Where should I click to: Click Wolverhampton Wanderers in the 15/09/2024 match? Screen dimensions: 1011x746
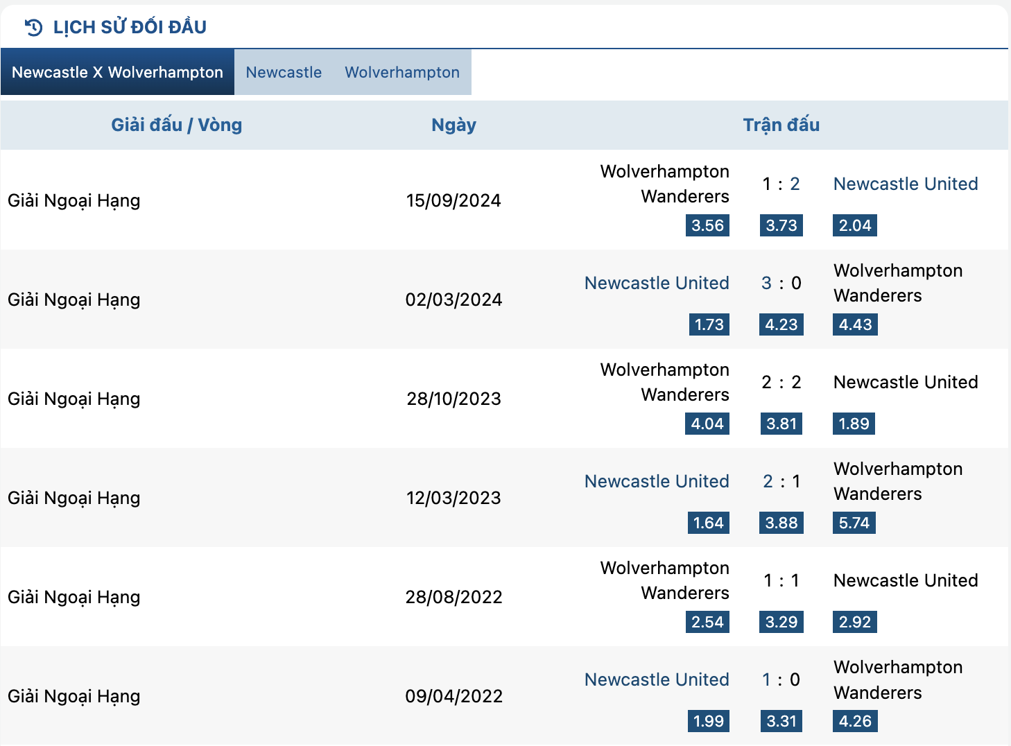[664, 184]
